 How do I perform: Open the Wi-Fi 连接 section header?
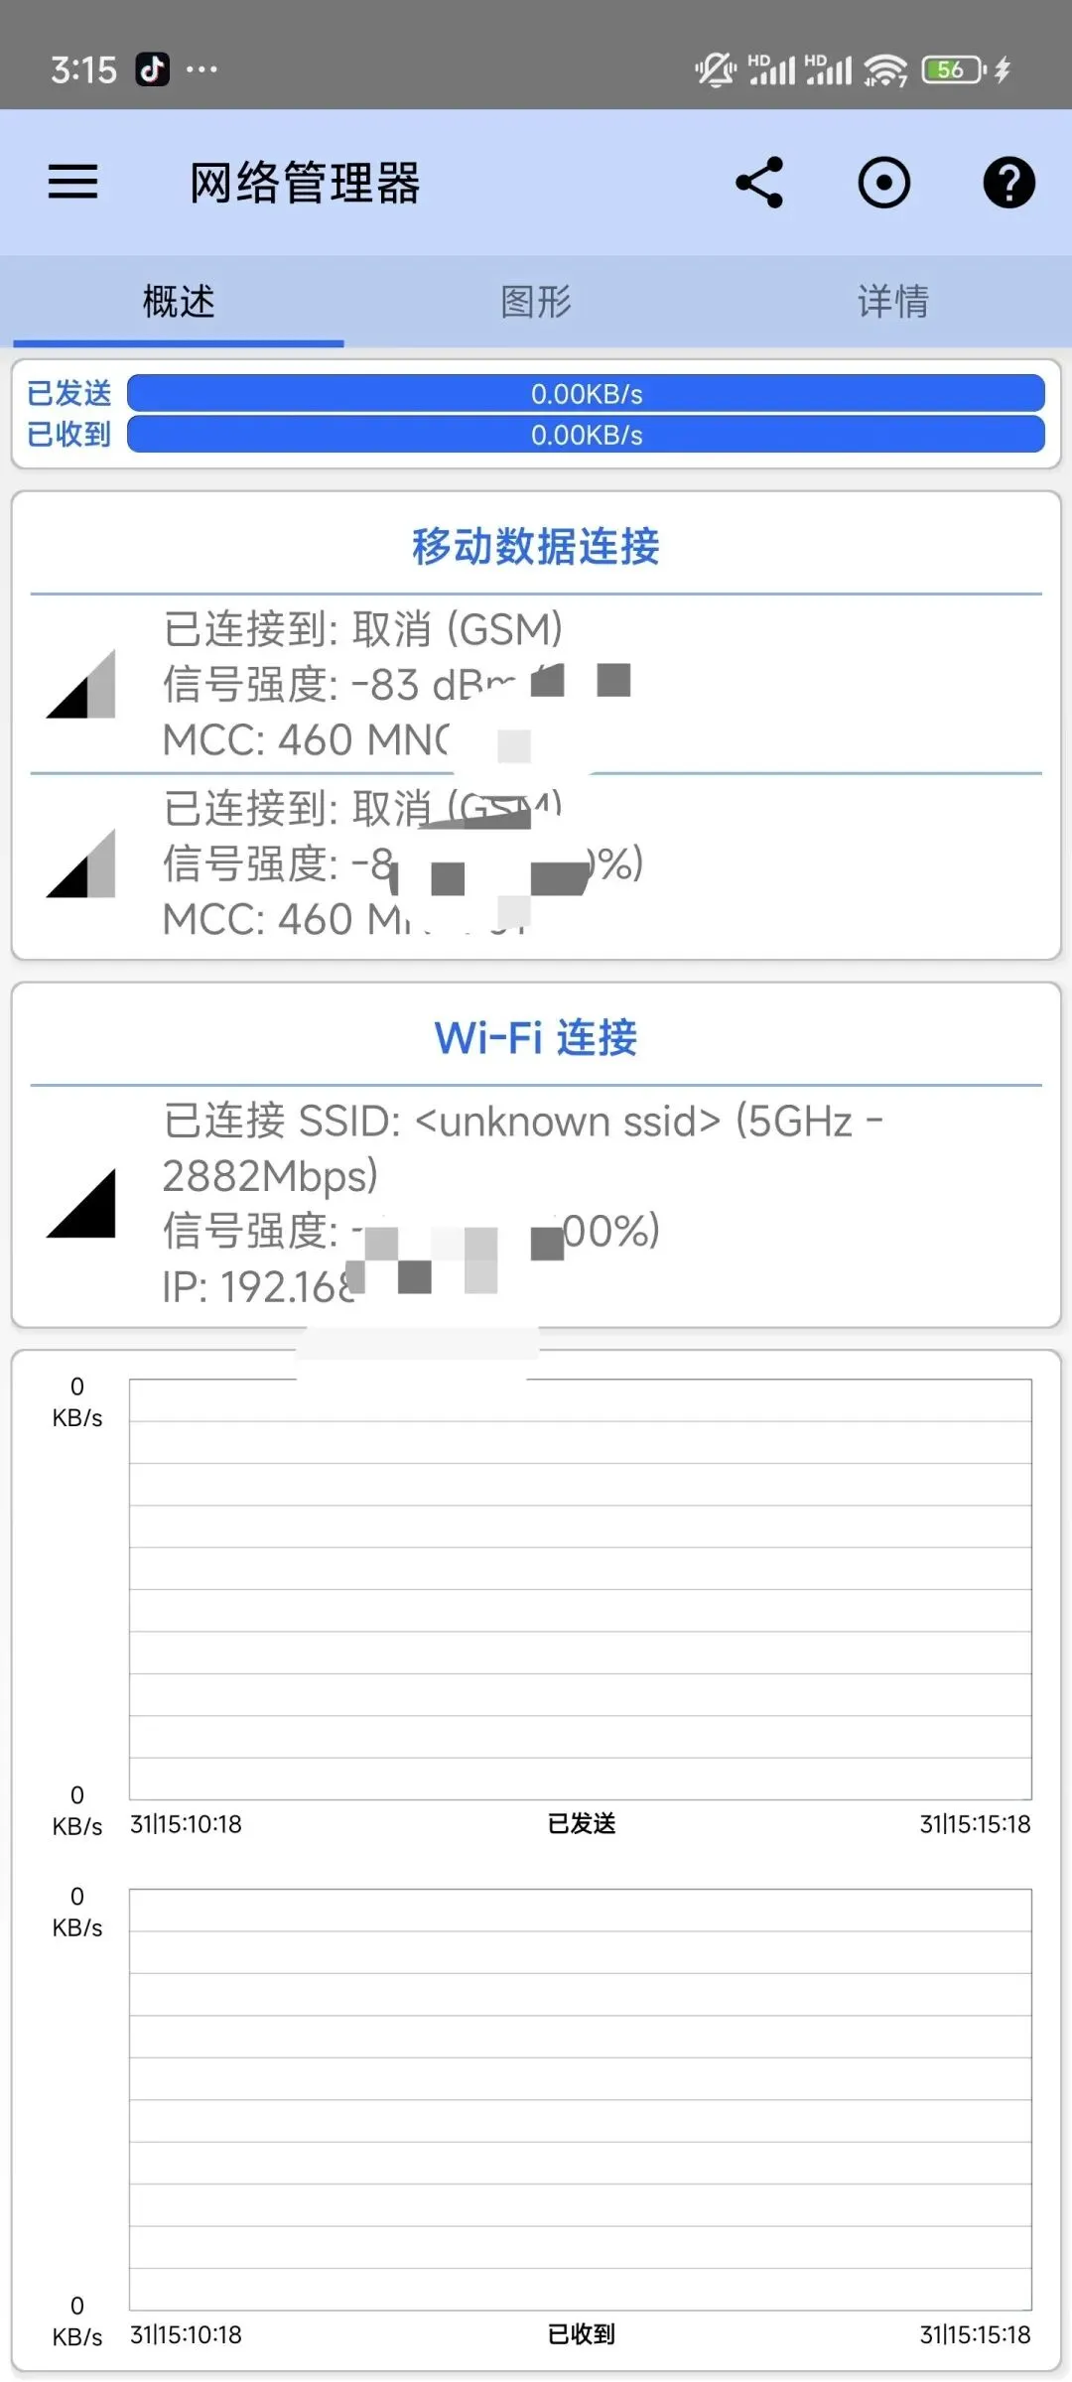coord(536,1038)
